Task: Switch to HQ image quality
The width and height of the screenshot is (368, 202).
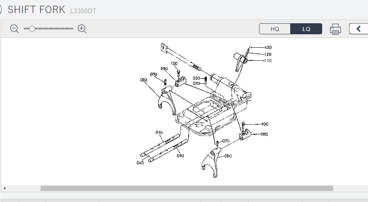Action: (275, 29)
